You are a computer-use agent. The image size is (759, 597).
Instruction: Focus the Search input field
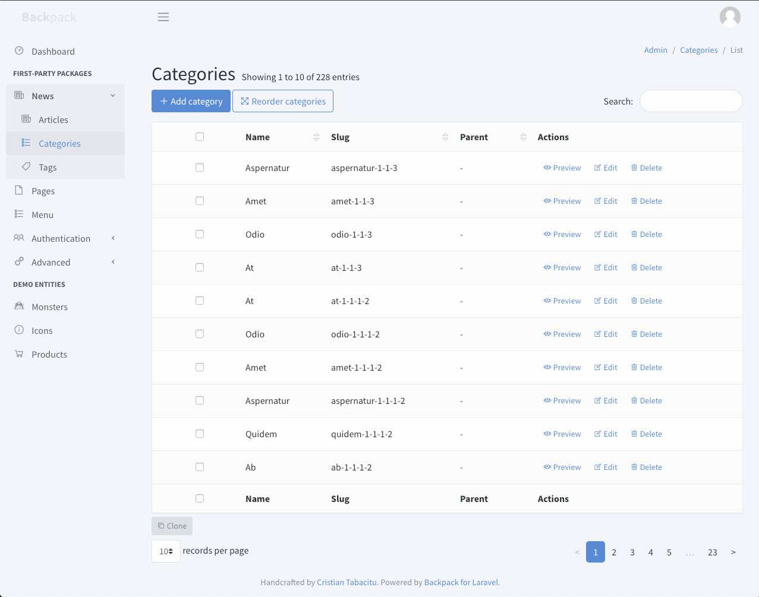tap(691, 101)
